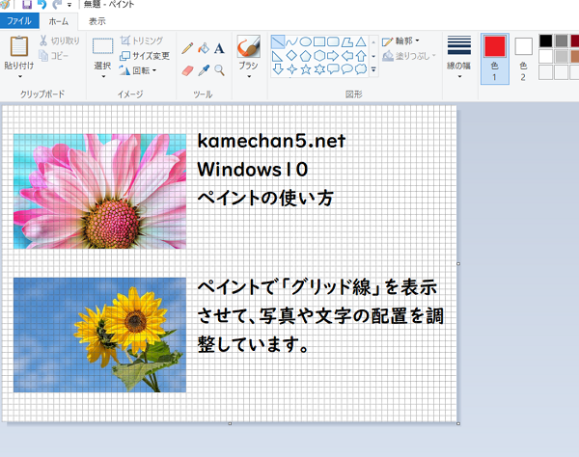The height and width of the screenshot is (457, 579).
Task: Click the 選択 rectangle selection tool
Action: point(102,53)
